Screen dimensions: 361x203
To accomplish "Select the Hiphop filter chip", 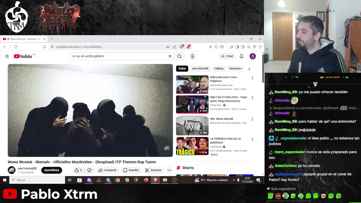I will [219, 69].
